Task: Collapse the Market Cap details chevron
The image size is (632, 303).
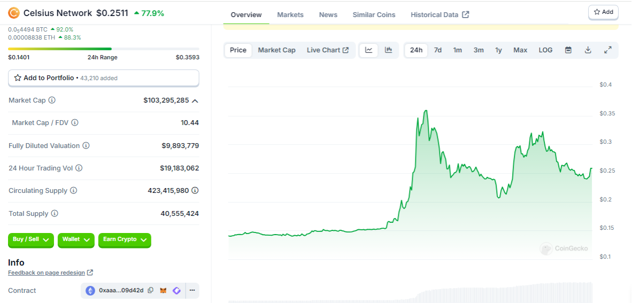Action: tap(195, 100)
